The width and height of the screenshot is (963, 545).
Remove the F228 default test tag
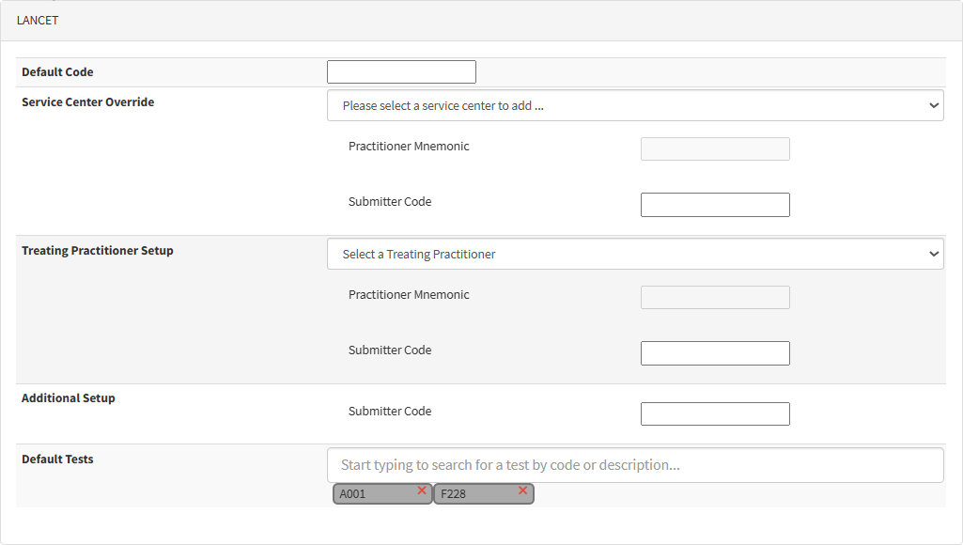coord(522,490)
